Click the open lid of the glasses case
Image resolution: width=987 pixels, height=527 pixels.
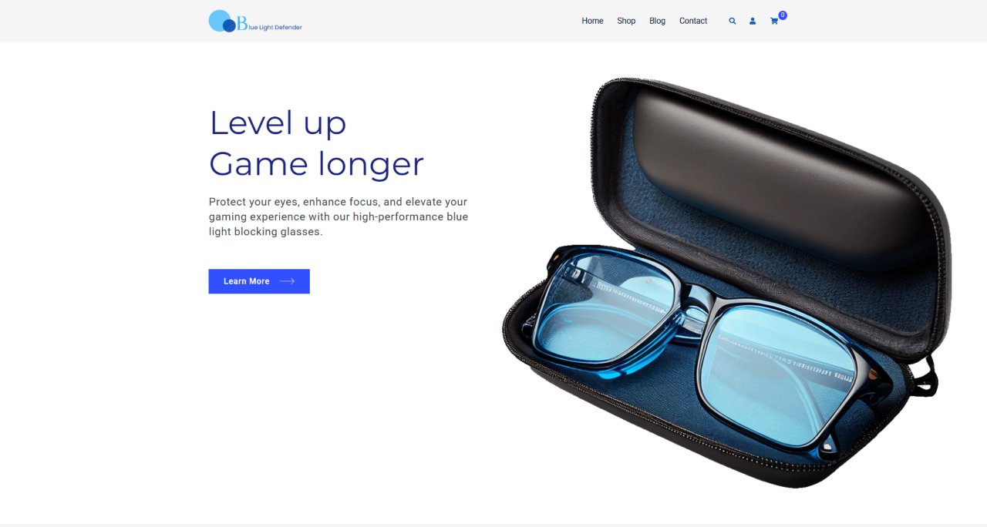click(x=779, y=177)
